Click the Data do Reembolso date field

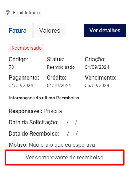[x=70, y=134]
